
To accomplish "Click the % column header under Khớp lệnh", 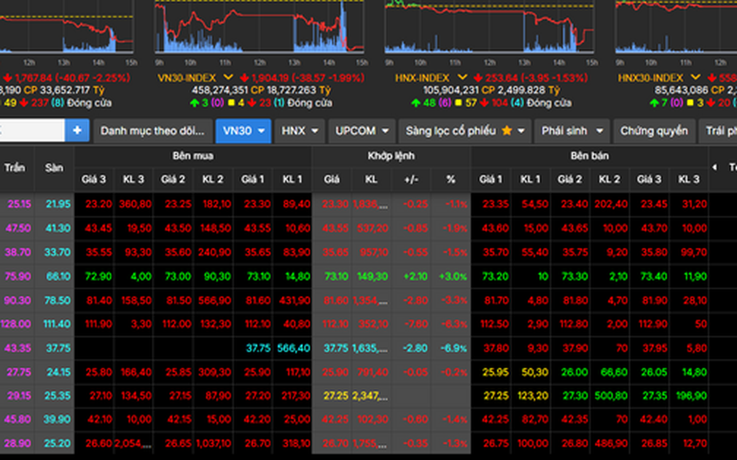I will pyautogui.click(x=451, y=179).
